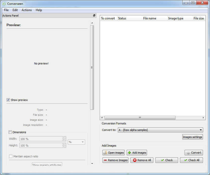210x175 pixels.
Task: Disable the Show preview checkbox
Action: pyautogui.click(x=8, y=100)
